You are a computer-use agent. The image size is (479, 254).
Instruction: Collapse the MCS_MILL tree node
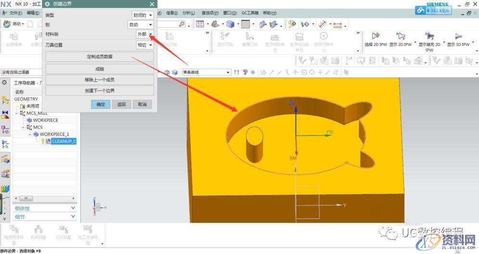click(17, 113)
